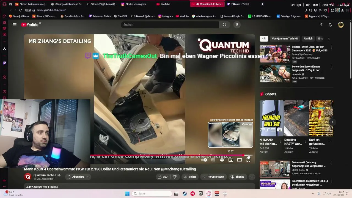Switch to the Stream 24Kauss music tab
The height and width of the screenshot is (198, 352).
click(31, 4)
